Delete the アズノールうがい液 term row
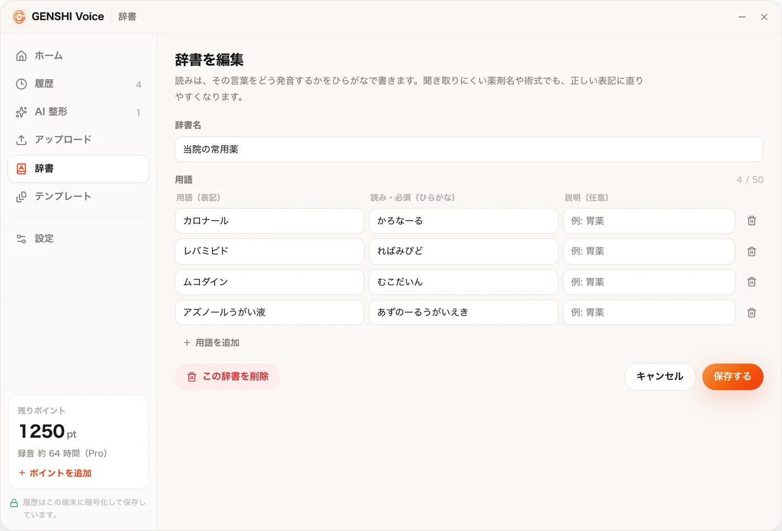782x531 pixels. point(752,313)
